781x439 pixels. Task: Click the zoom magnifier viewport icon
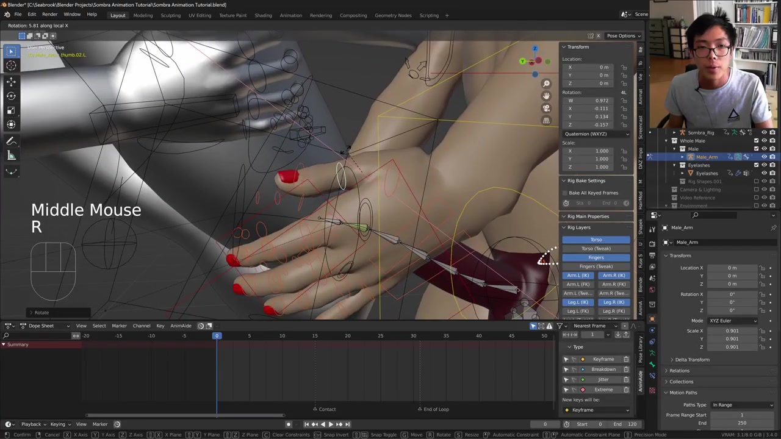pyautogui.click(x=546, y=84)
